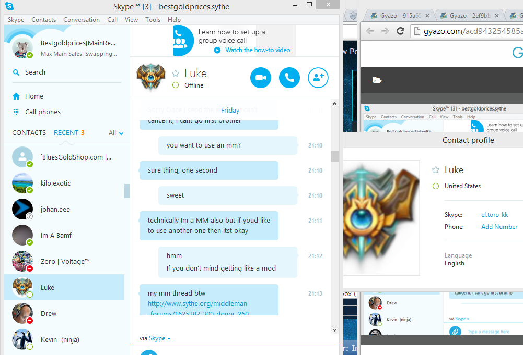Add people to the conversation with Luke

tap(318, 78)
